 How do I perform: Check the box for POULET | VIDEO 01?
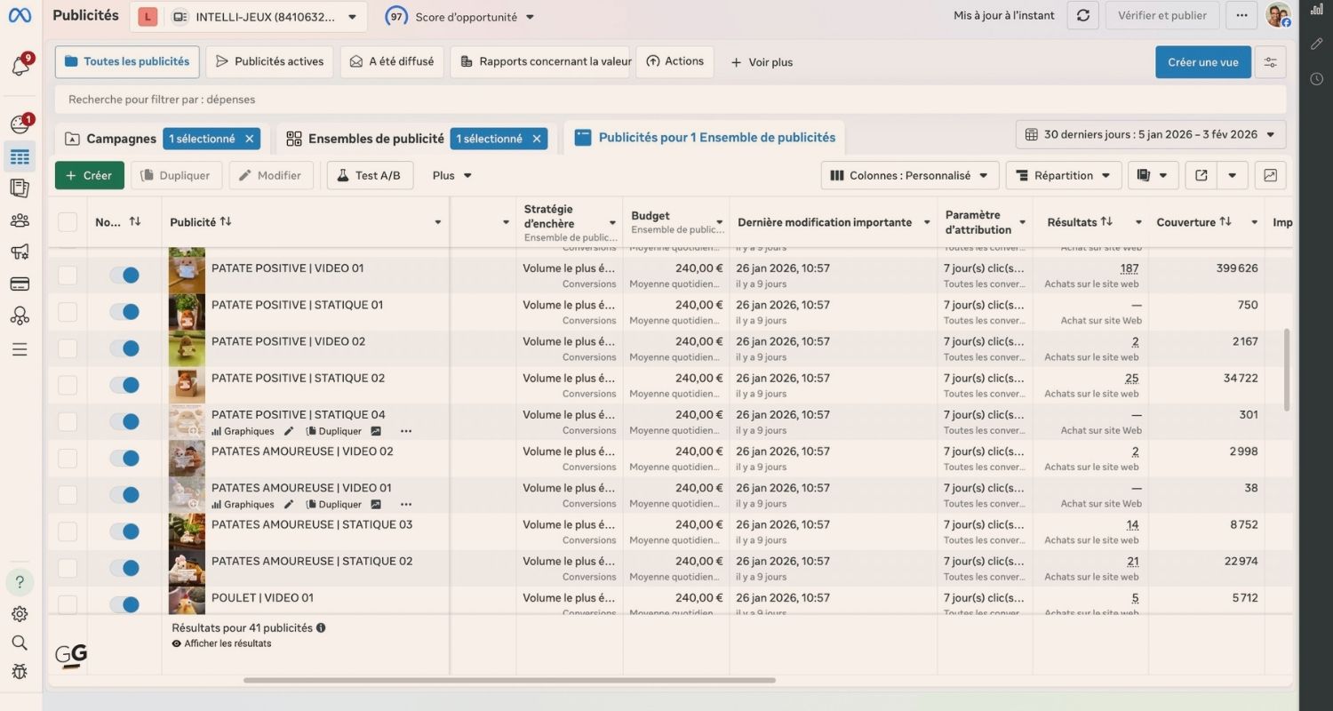68,604
